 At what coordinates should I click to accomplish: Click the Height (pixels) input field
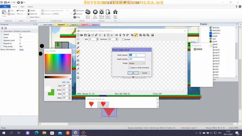[x=137, y=59]
